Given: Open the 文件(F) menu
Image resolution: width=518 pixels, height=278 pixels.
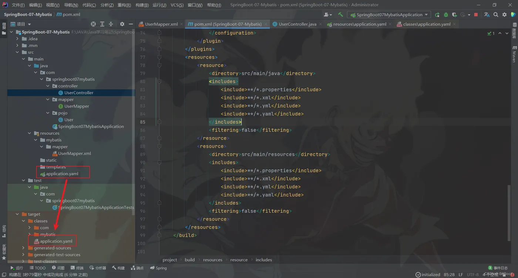Looking at the screenshot, I should point(18,5).
